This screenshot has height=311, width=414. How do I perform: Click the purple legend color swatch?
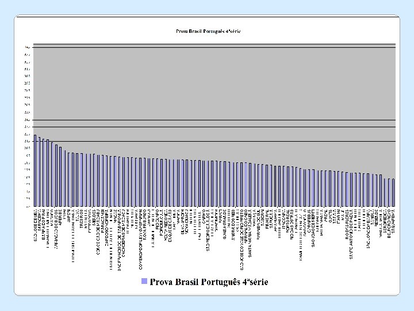(x=144, y=281)
